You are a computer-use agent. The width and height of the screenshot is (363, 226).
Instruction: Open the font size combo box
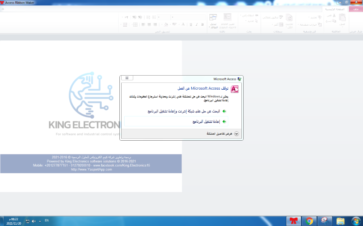[164, 17]
